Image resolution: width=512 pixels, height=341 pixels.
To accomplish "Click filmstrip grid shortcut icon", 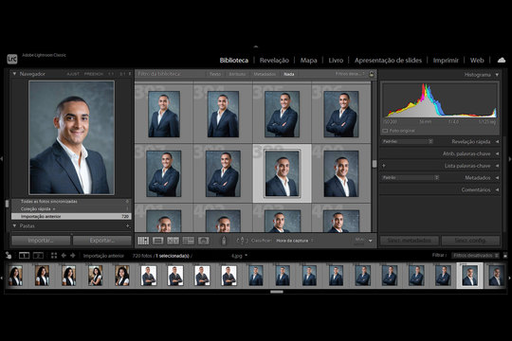I will [54, 256].
